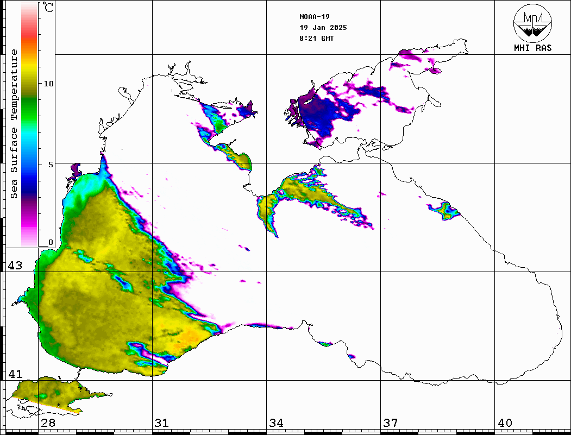Click latitude label 41

(x=15, y=374)
